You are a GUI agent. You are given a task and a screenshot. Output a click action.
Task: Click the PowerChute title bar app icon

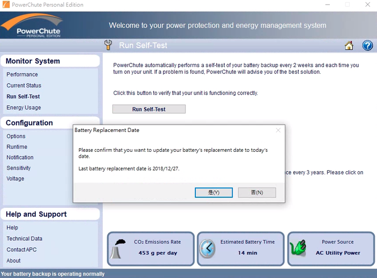point(6,5)
